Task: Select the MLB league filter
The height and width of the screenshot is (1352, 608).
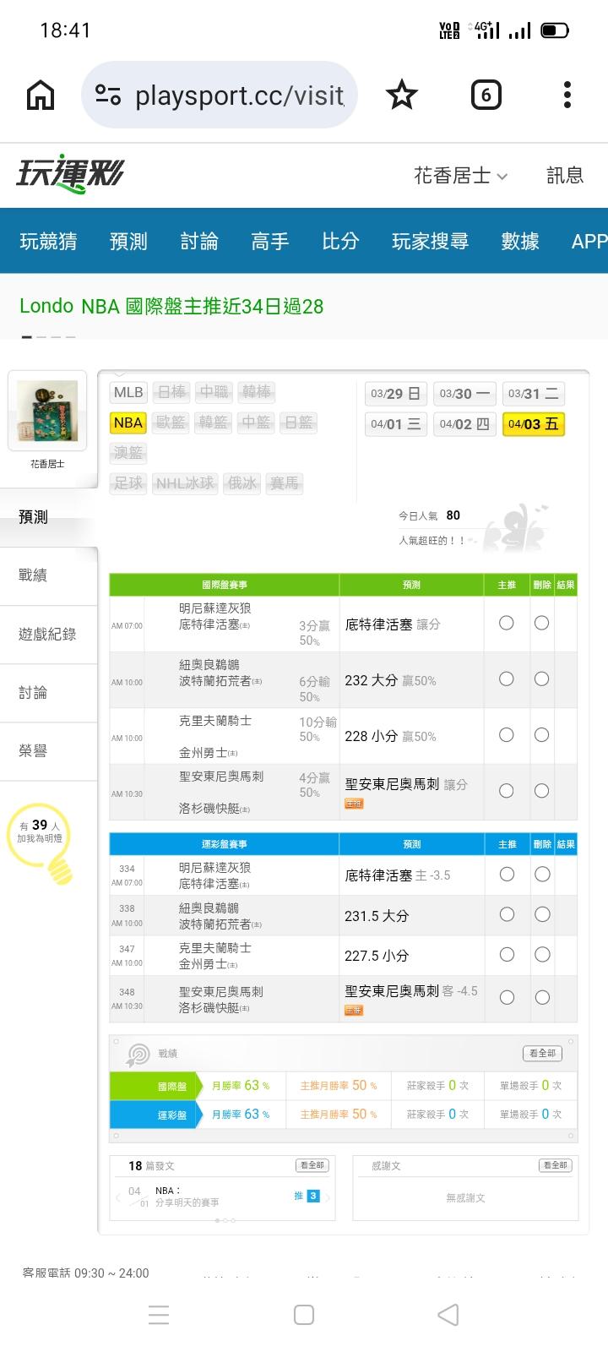Action: (128, 392)
